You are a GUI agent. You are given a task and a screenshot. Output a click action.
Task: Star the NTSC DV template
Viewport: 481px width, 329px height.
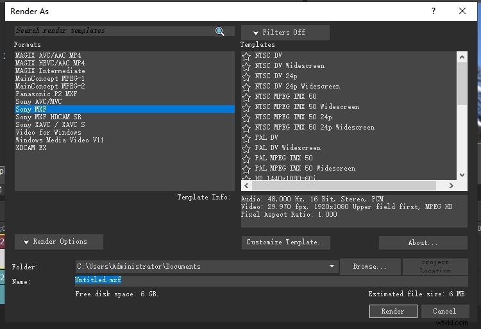coord(246,56)
